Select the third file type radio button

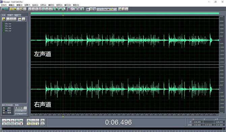4,113
